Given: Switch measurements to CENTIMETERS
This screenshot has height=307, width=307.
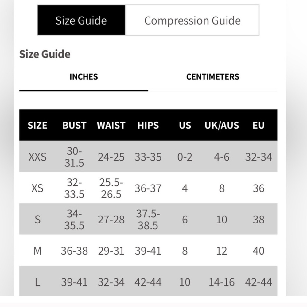Looking at the screenshot, I should pos(212,76).
